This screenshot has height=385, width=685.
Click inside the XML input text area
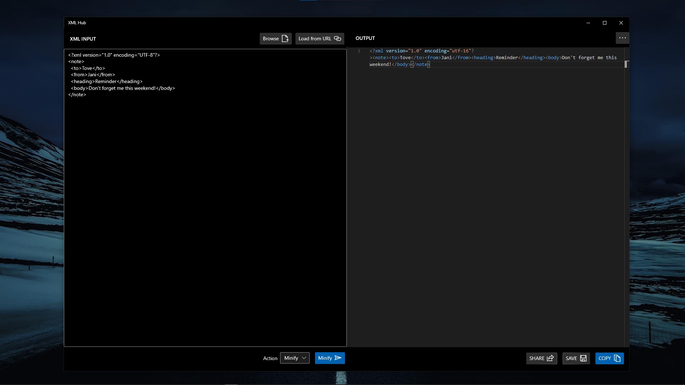coord(205,198)
